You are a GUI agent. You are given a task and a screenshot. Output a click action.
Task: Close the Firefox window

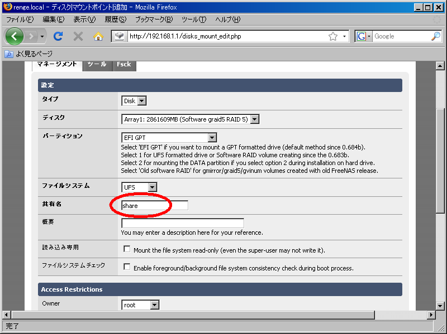click(x=439, y=7)
